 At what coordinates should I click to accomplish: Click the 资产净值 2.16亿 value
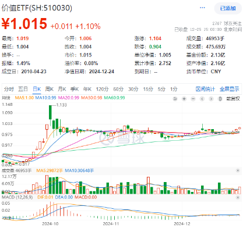(x=218, y=63)
